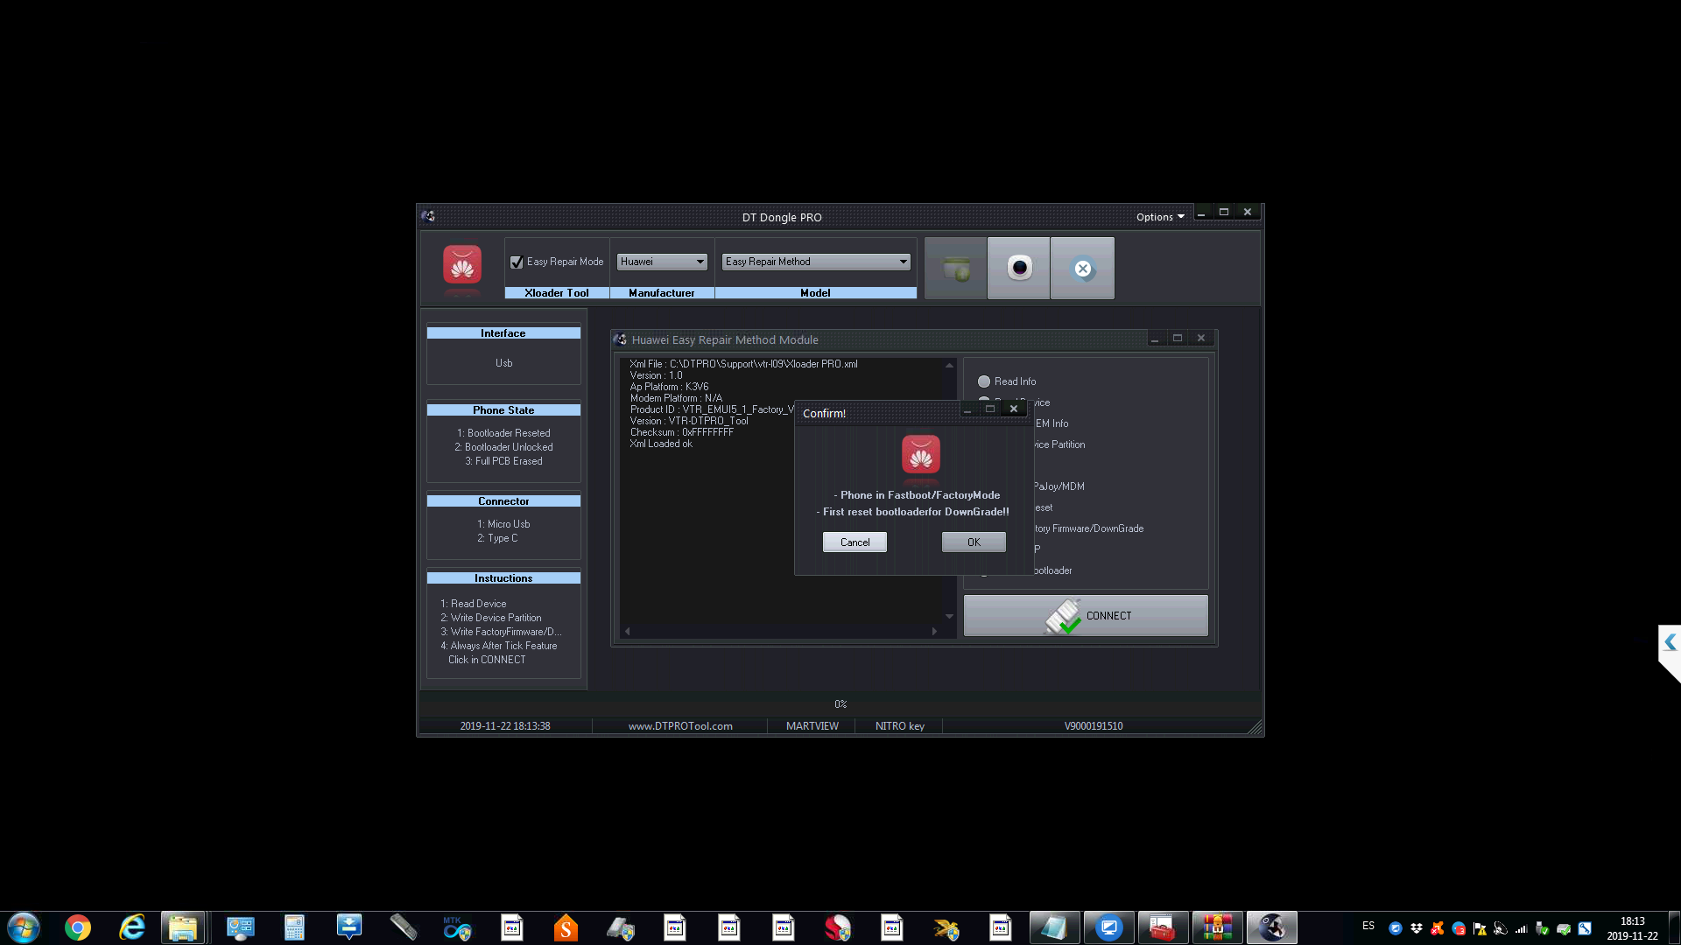Cancel the Confirm dialog

click(x=855, y=542)
